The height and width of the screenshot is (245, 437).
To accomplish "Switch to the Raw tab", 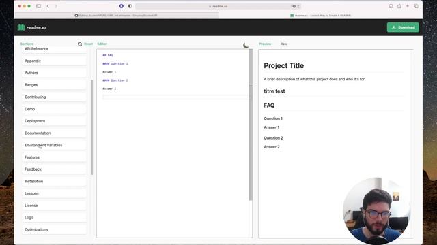I will tap(283, 44).
